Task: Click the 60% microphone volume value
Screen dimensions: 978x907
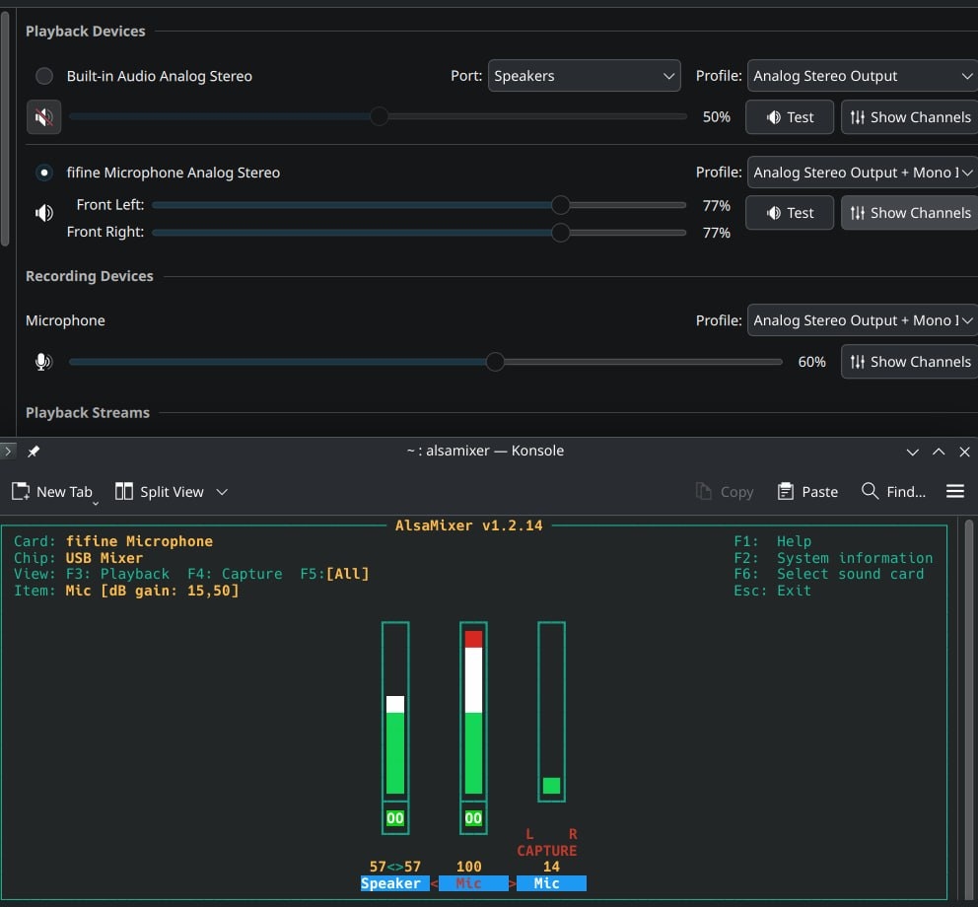Action: coord(811,362)
